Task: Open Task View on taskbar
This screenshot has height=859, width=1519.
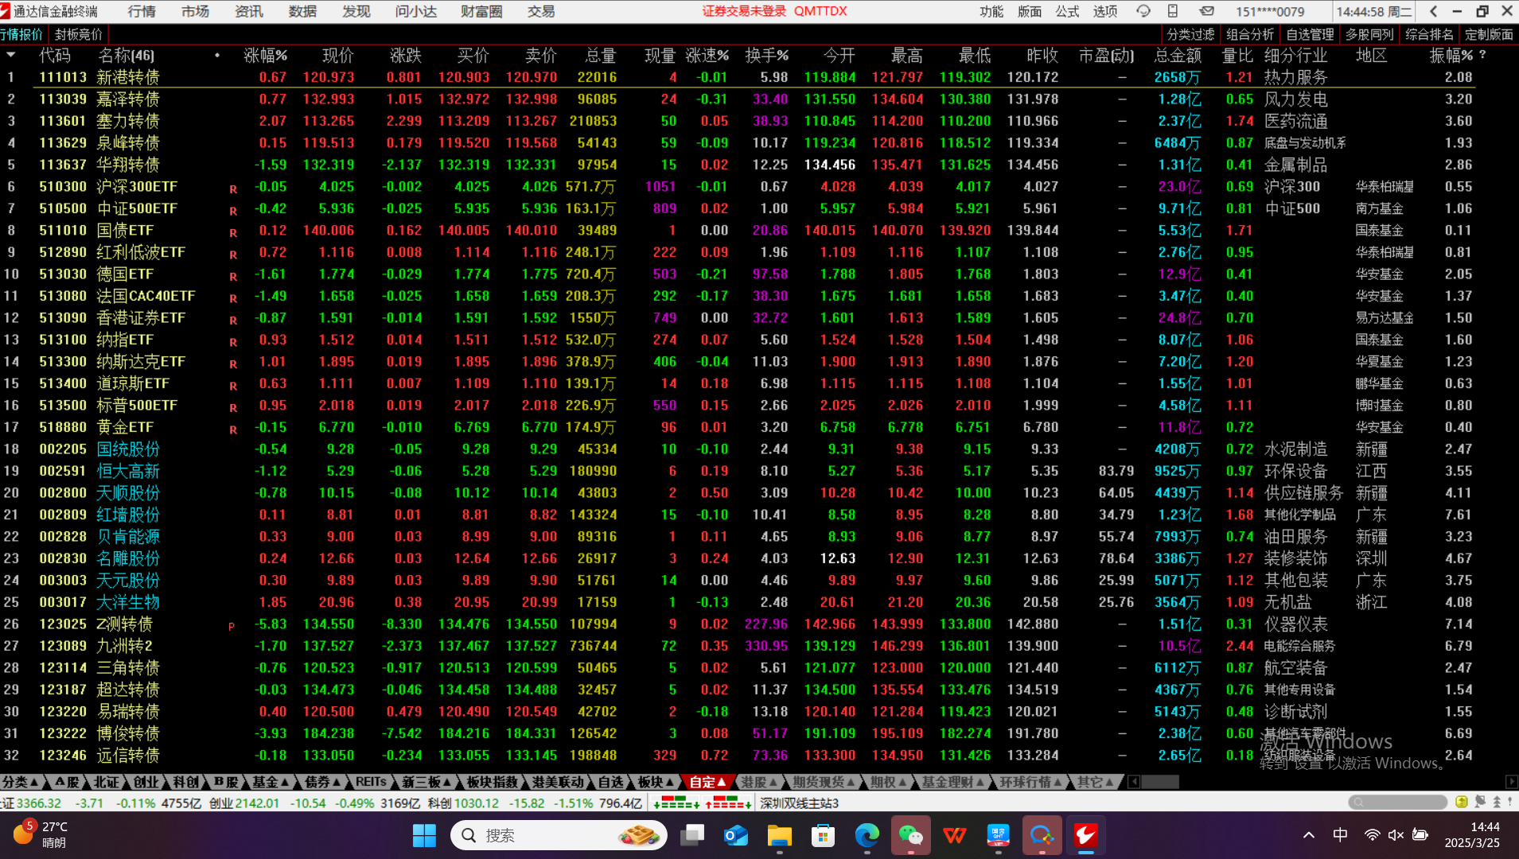Action: 693,835
